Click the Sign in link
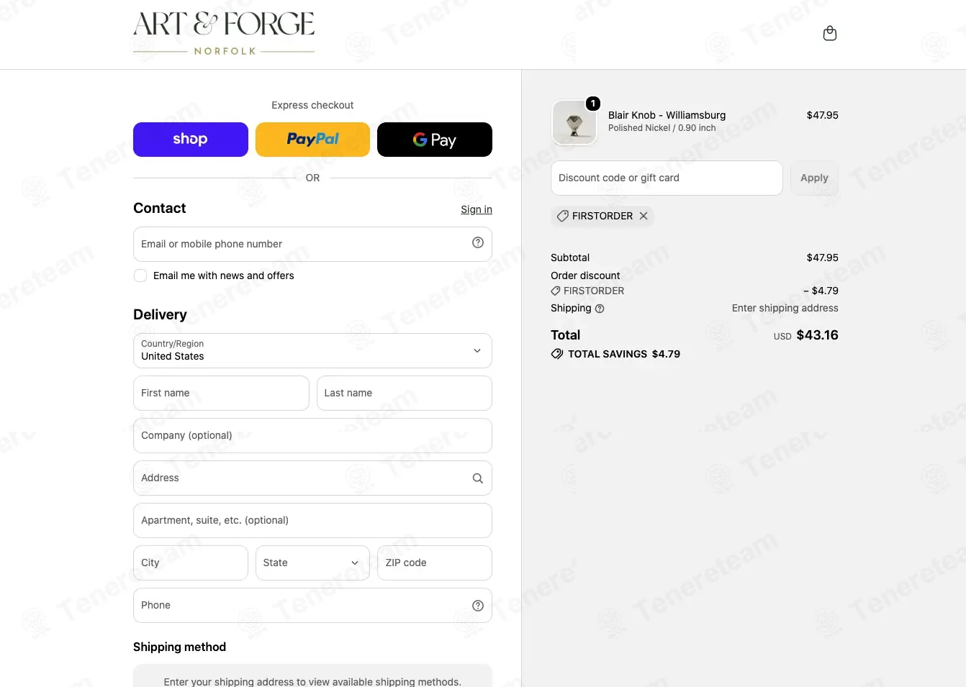 [477, 209]
